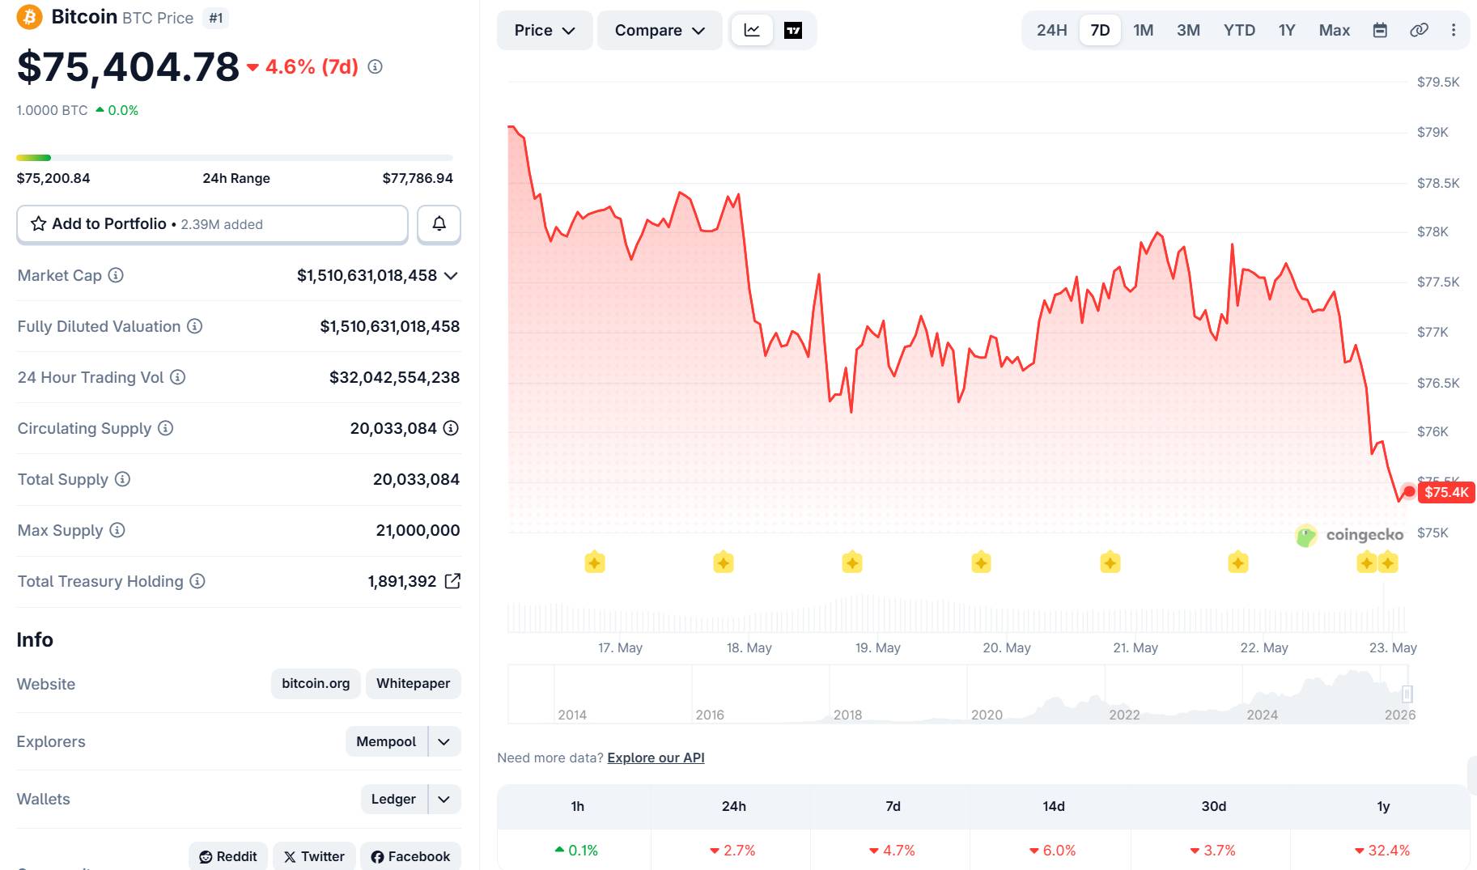The height and width of the screenshot is (870, 1477).
Task: Click the bell price alert icon
Action: tap(439, 224)
